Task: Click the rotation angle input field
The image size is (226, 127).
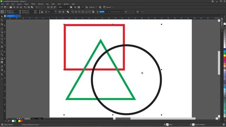Action: (51, 12)
